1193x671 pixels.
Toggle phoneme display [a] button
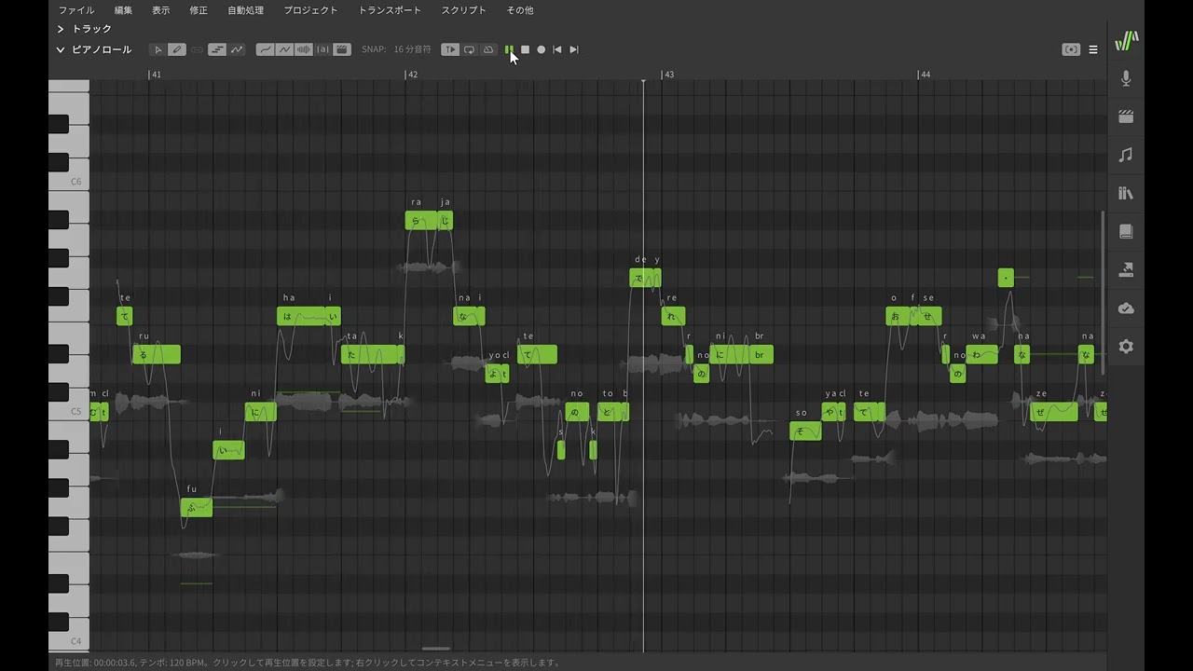[322, 49]
